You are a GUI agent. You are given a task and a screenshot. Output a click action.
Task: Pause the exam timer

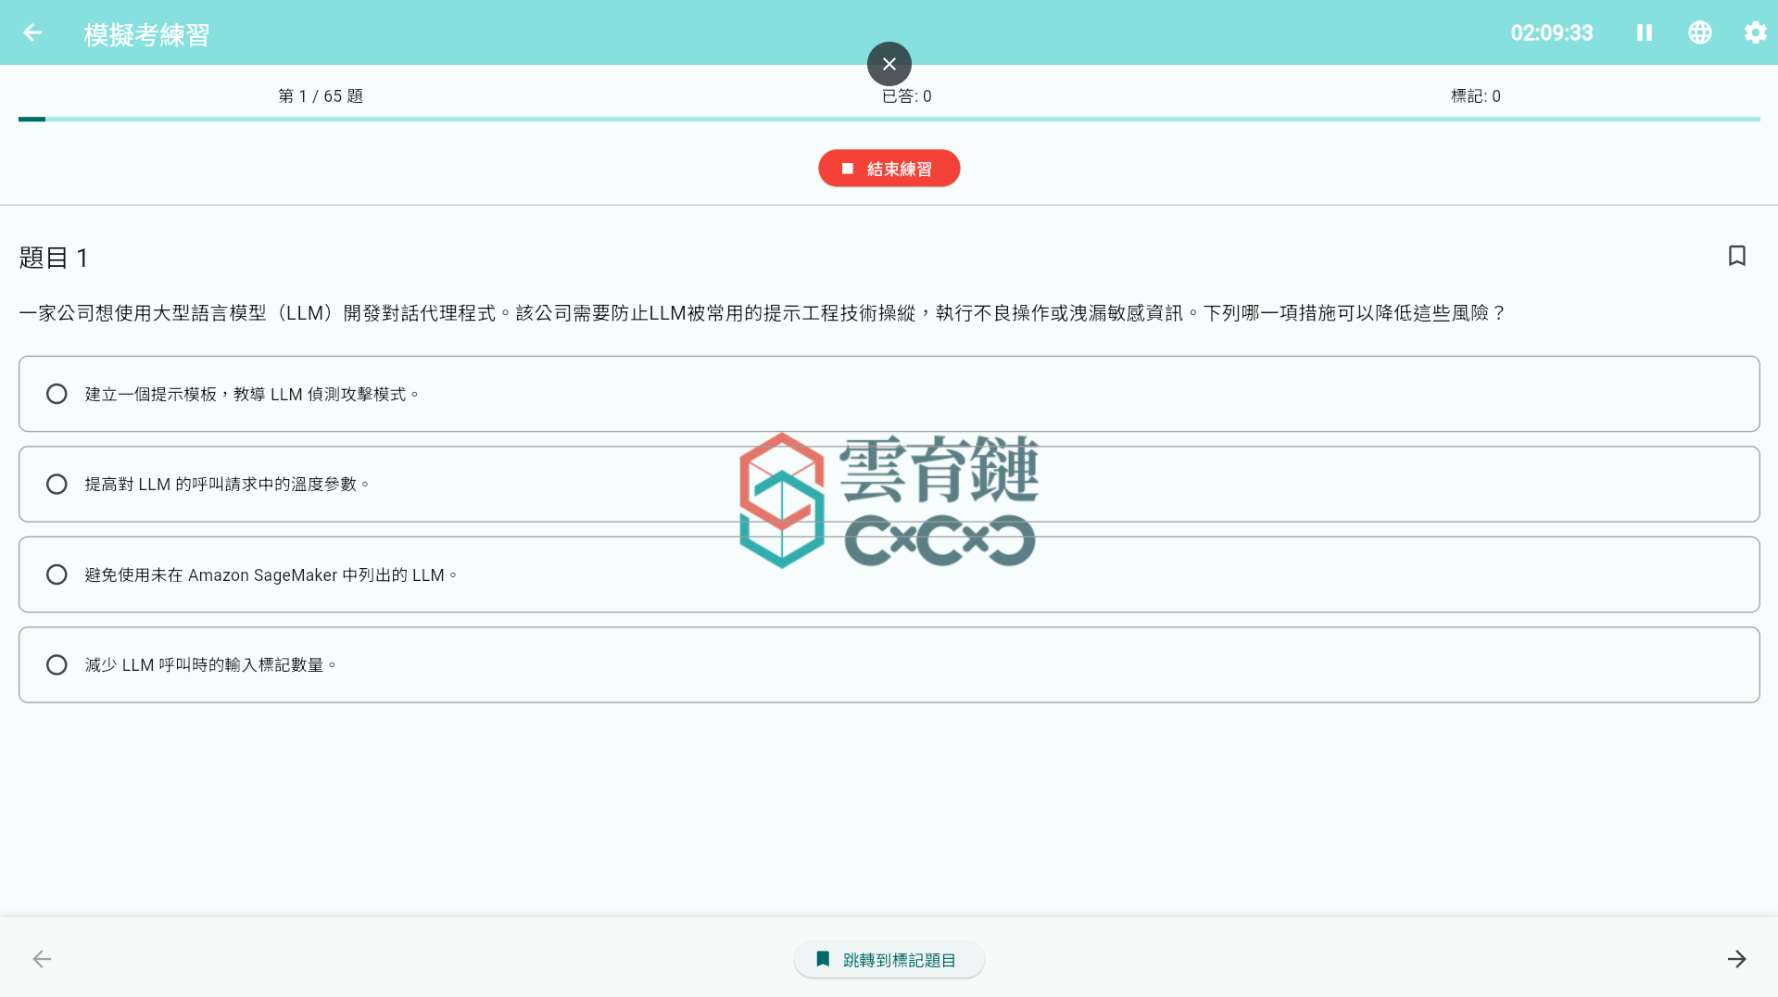[1644, 32]
